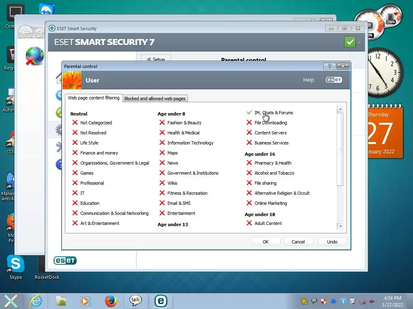The height and width of the screenshot is (309, 413).
Task: Open Skype desktop shortcut
Action: click(x=16, y=267)
